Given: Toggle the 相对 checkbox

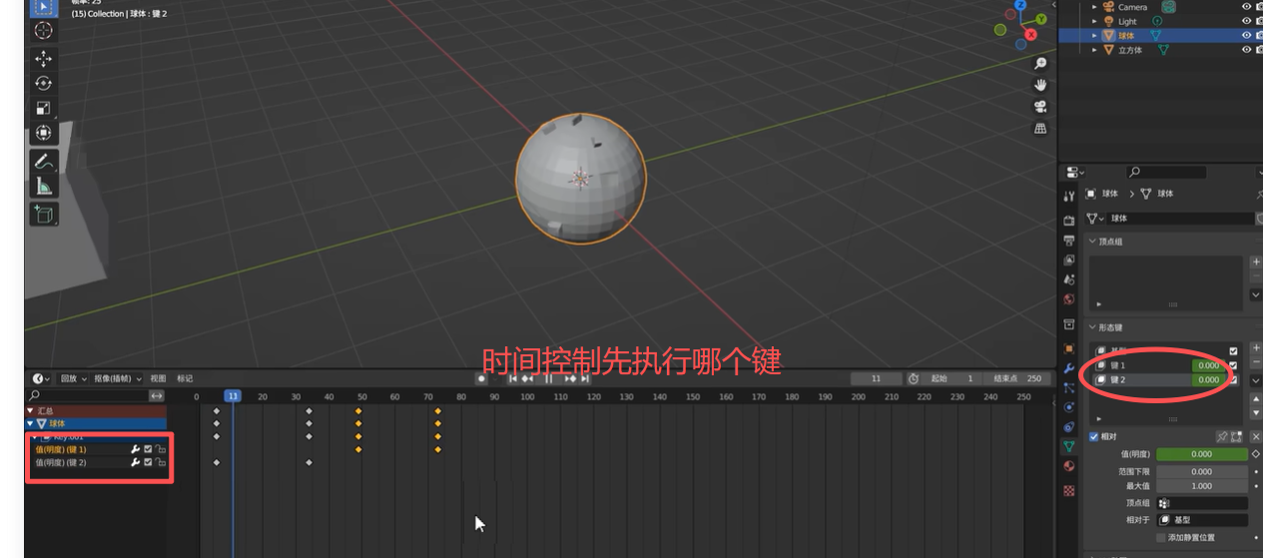Looking at the screenshot, I should coord(1094,437).
